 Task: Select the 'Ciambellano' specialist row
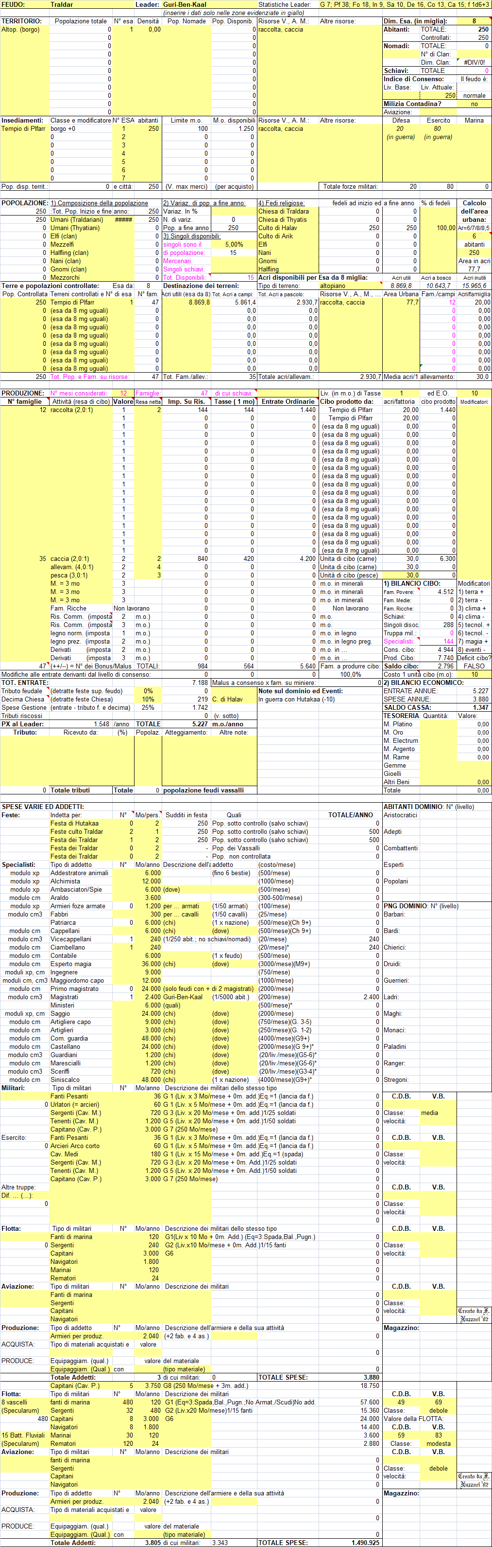(68, 948)
